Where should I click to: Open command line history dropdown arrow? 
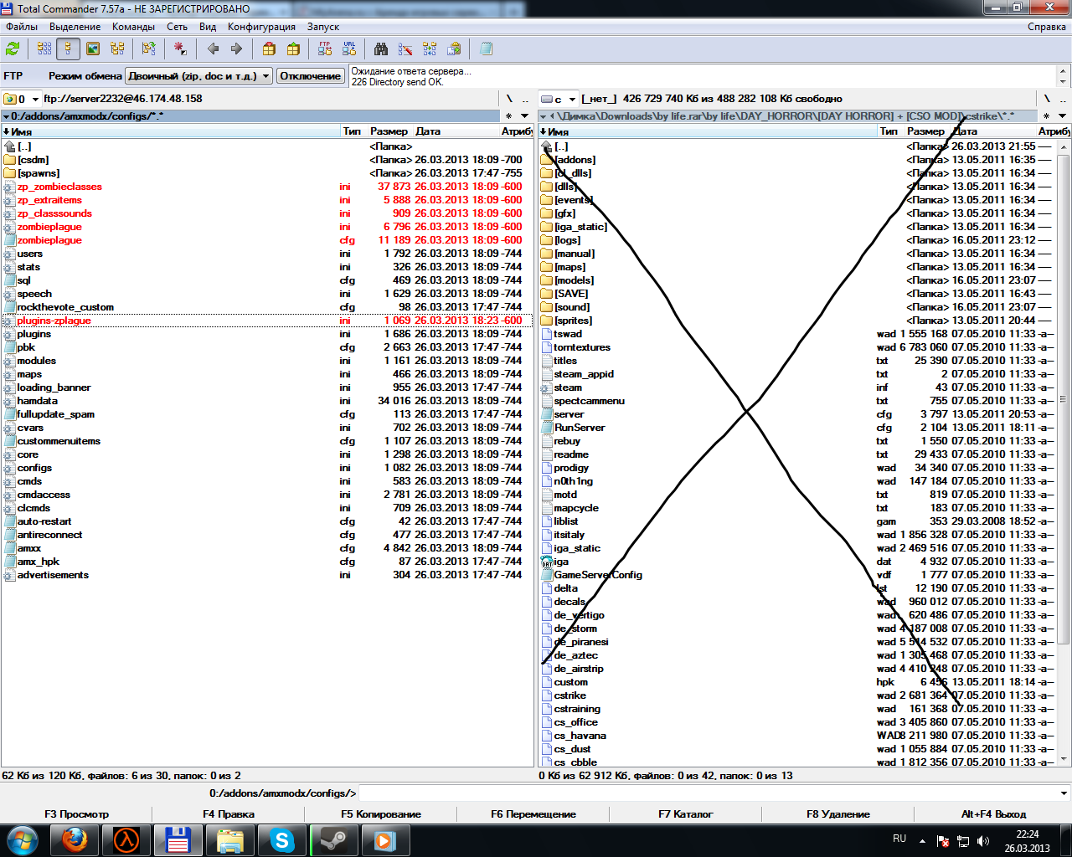(1064, 793)
